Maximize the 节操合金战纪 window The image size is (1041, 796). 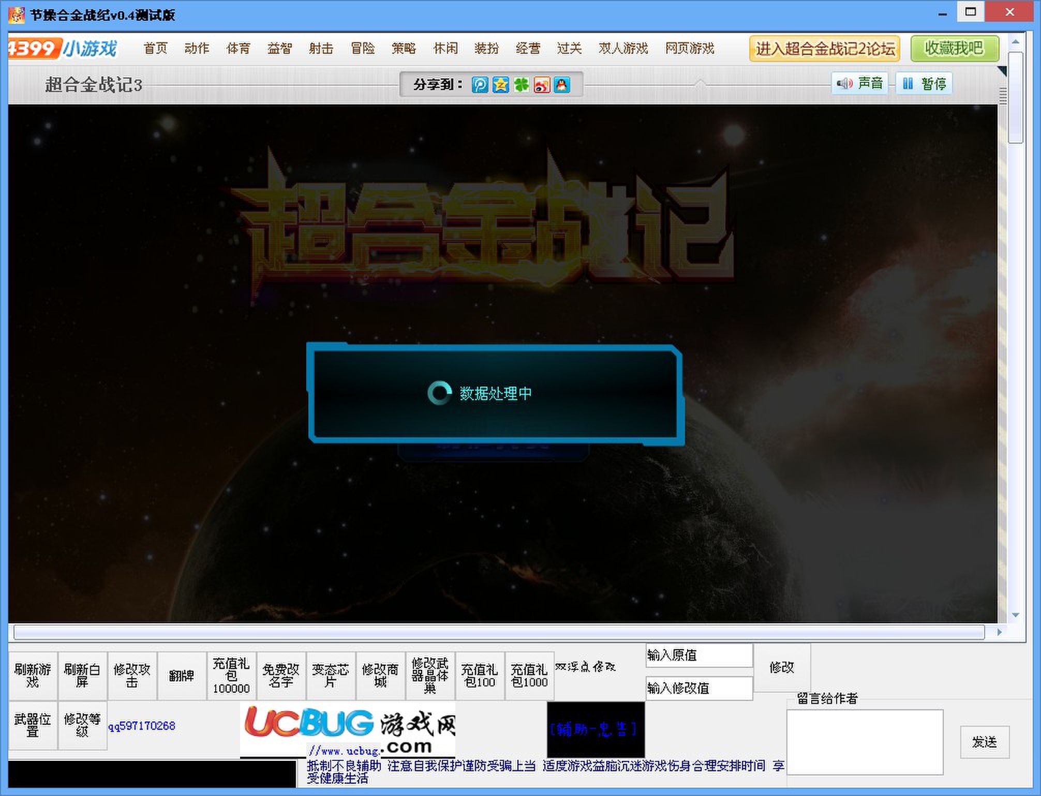click(971, 12)
